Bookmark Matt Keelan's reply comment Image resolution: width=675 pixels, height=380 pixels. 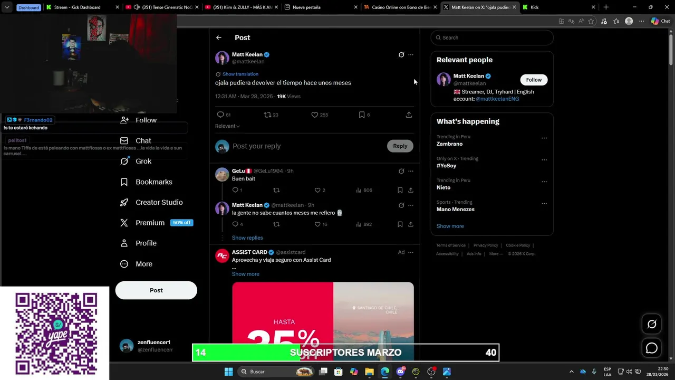[x=400, y=224]
